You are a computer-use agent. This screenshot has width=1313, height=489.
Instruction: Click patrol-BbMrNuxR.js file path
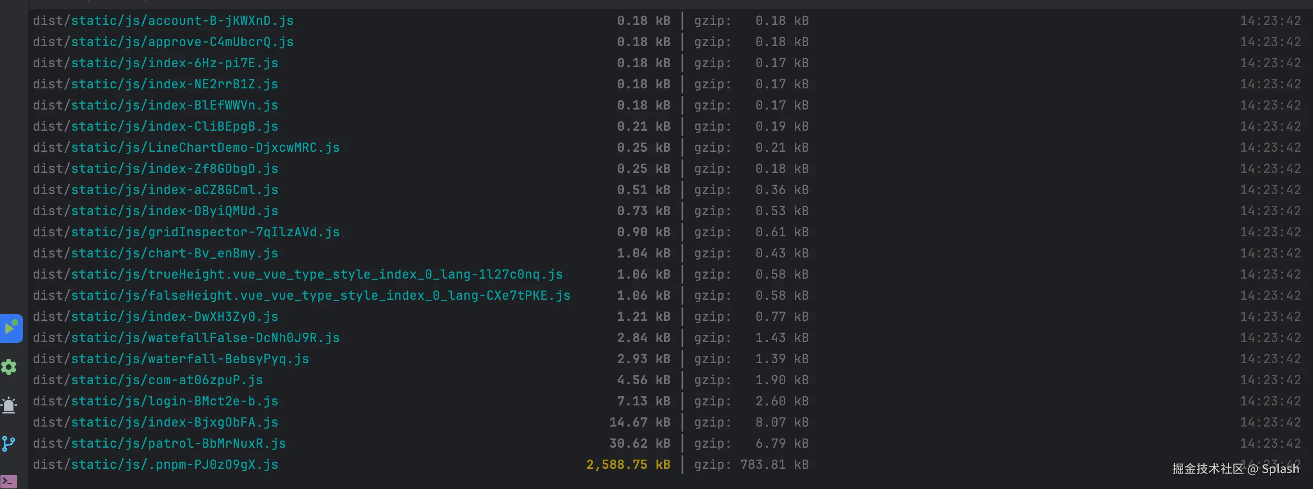click(x=178, y=444)
